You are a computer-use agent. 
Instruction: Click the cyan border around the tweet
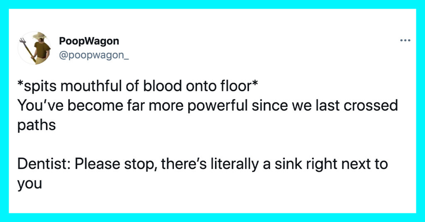point(212,4)
